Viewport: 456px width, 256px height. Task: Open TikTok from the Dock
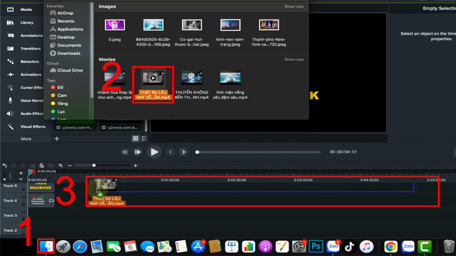click(349, 247)
